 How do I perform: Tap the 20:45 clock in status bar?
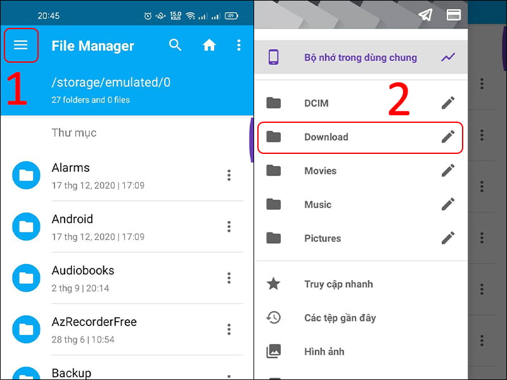tap(49, 16)
